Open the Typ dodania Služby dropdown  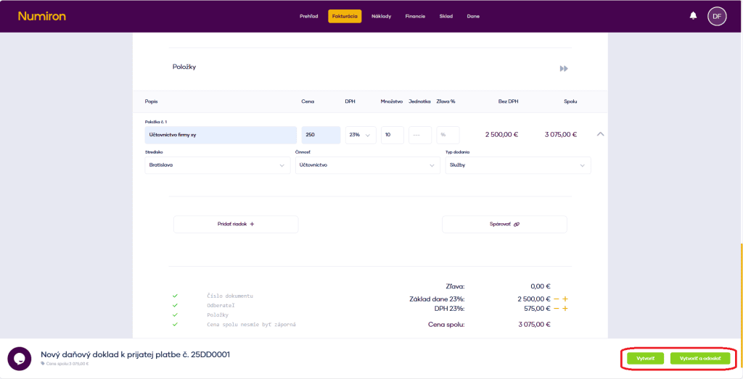pos(517,165)
